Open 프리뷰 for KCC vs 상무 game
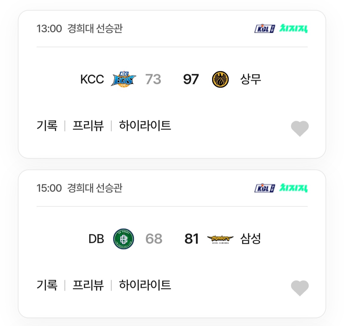 point(88,126)
